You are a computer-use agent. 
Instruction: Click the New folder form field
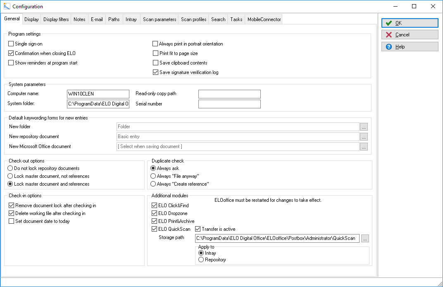pyautogui.click(x=238, y=127)
